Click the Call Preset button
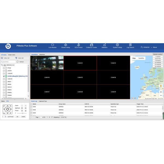 click(10, 116)
